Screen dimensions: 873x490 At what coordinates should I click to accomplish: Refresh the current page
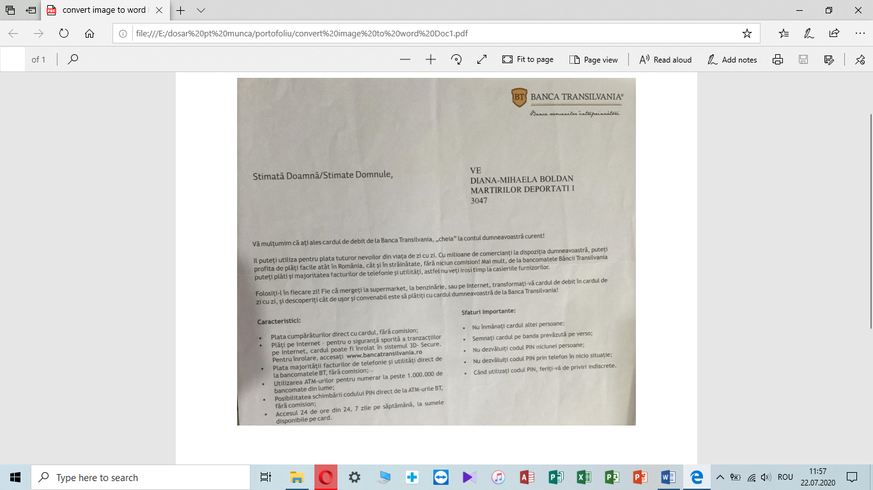(x=64, y=33)
